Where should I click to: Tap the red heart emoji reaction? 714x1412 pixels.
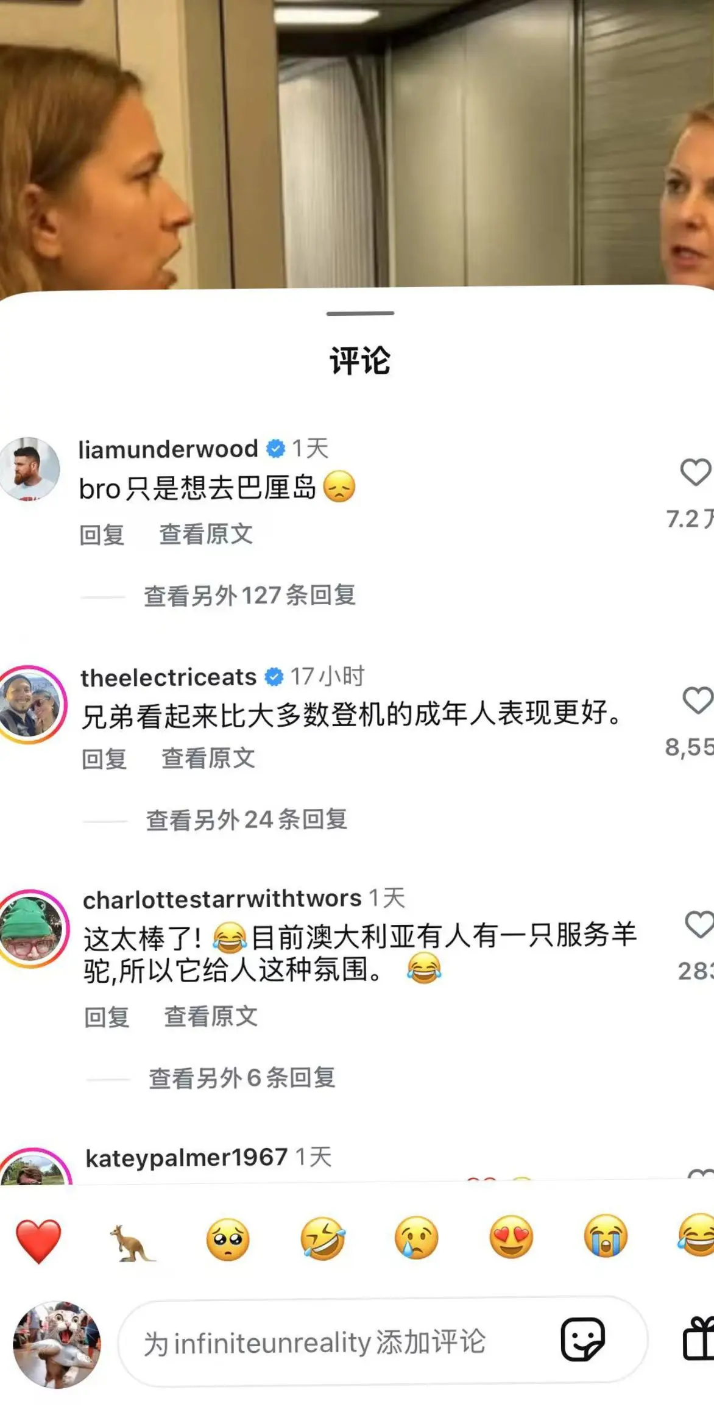38,1240
